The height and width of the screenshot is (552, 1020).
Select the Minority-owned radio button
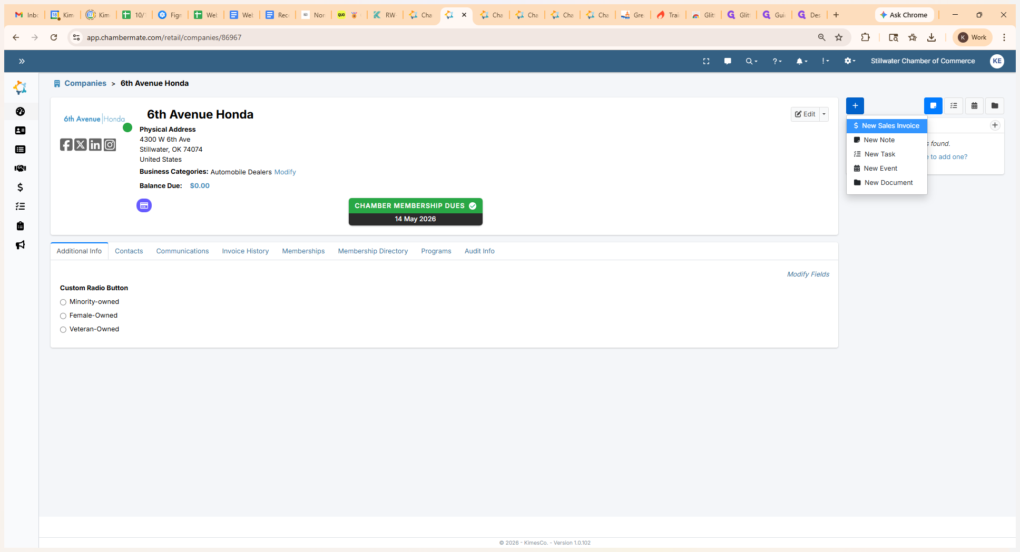(x=63, y=302)
